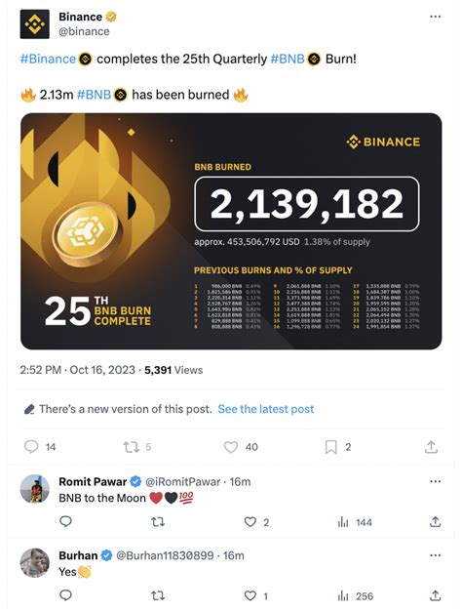Reply to Romit Pawar's comment
The height and width of the screenshot is (611, 462).
pos(65,521)
